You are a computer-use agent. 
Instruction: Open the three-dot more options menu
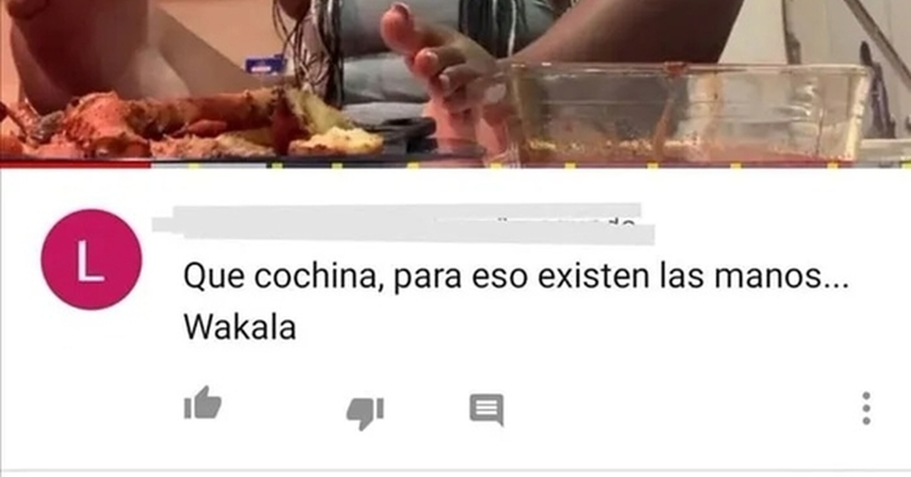coord(866,409)
